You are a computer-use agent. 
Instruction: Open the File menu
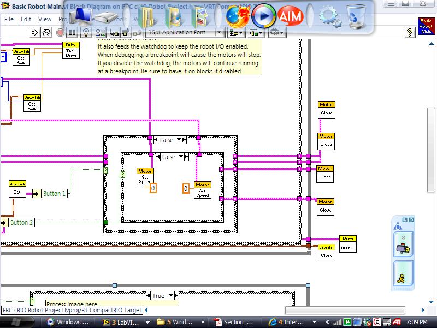pos(9,19)
